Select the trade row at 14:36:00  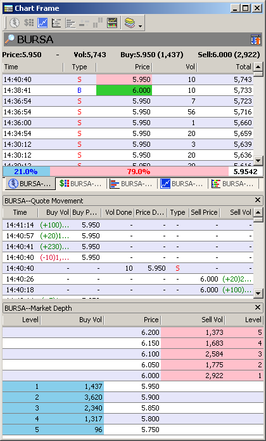(x=128, y=123)
